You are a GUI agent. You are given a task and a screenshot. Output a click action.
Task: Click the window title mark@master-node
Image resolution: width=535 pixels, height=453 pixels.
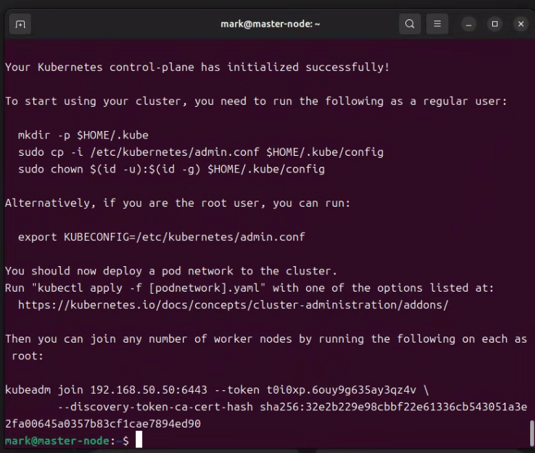pos(270,24)
